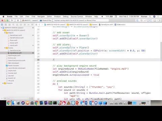The width and height of the screenshot is (162, 121).
Task: Open the Trash in the Dock
Action: click(x=148, y=103)
